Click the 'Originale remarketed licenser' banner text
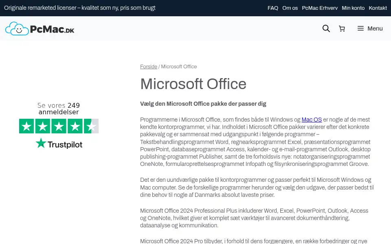 pyautogui.click(x=79, y=8)
